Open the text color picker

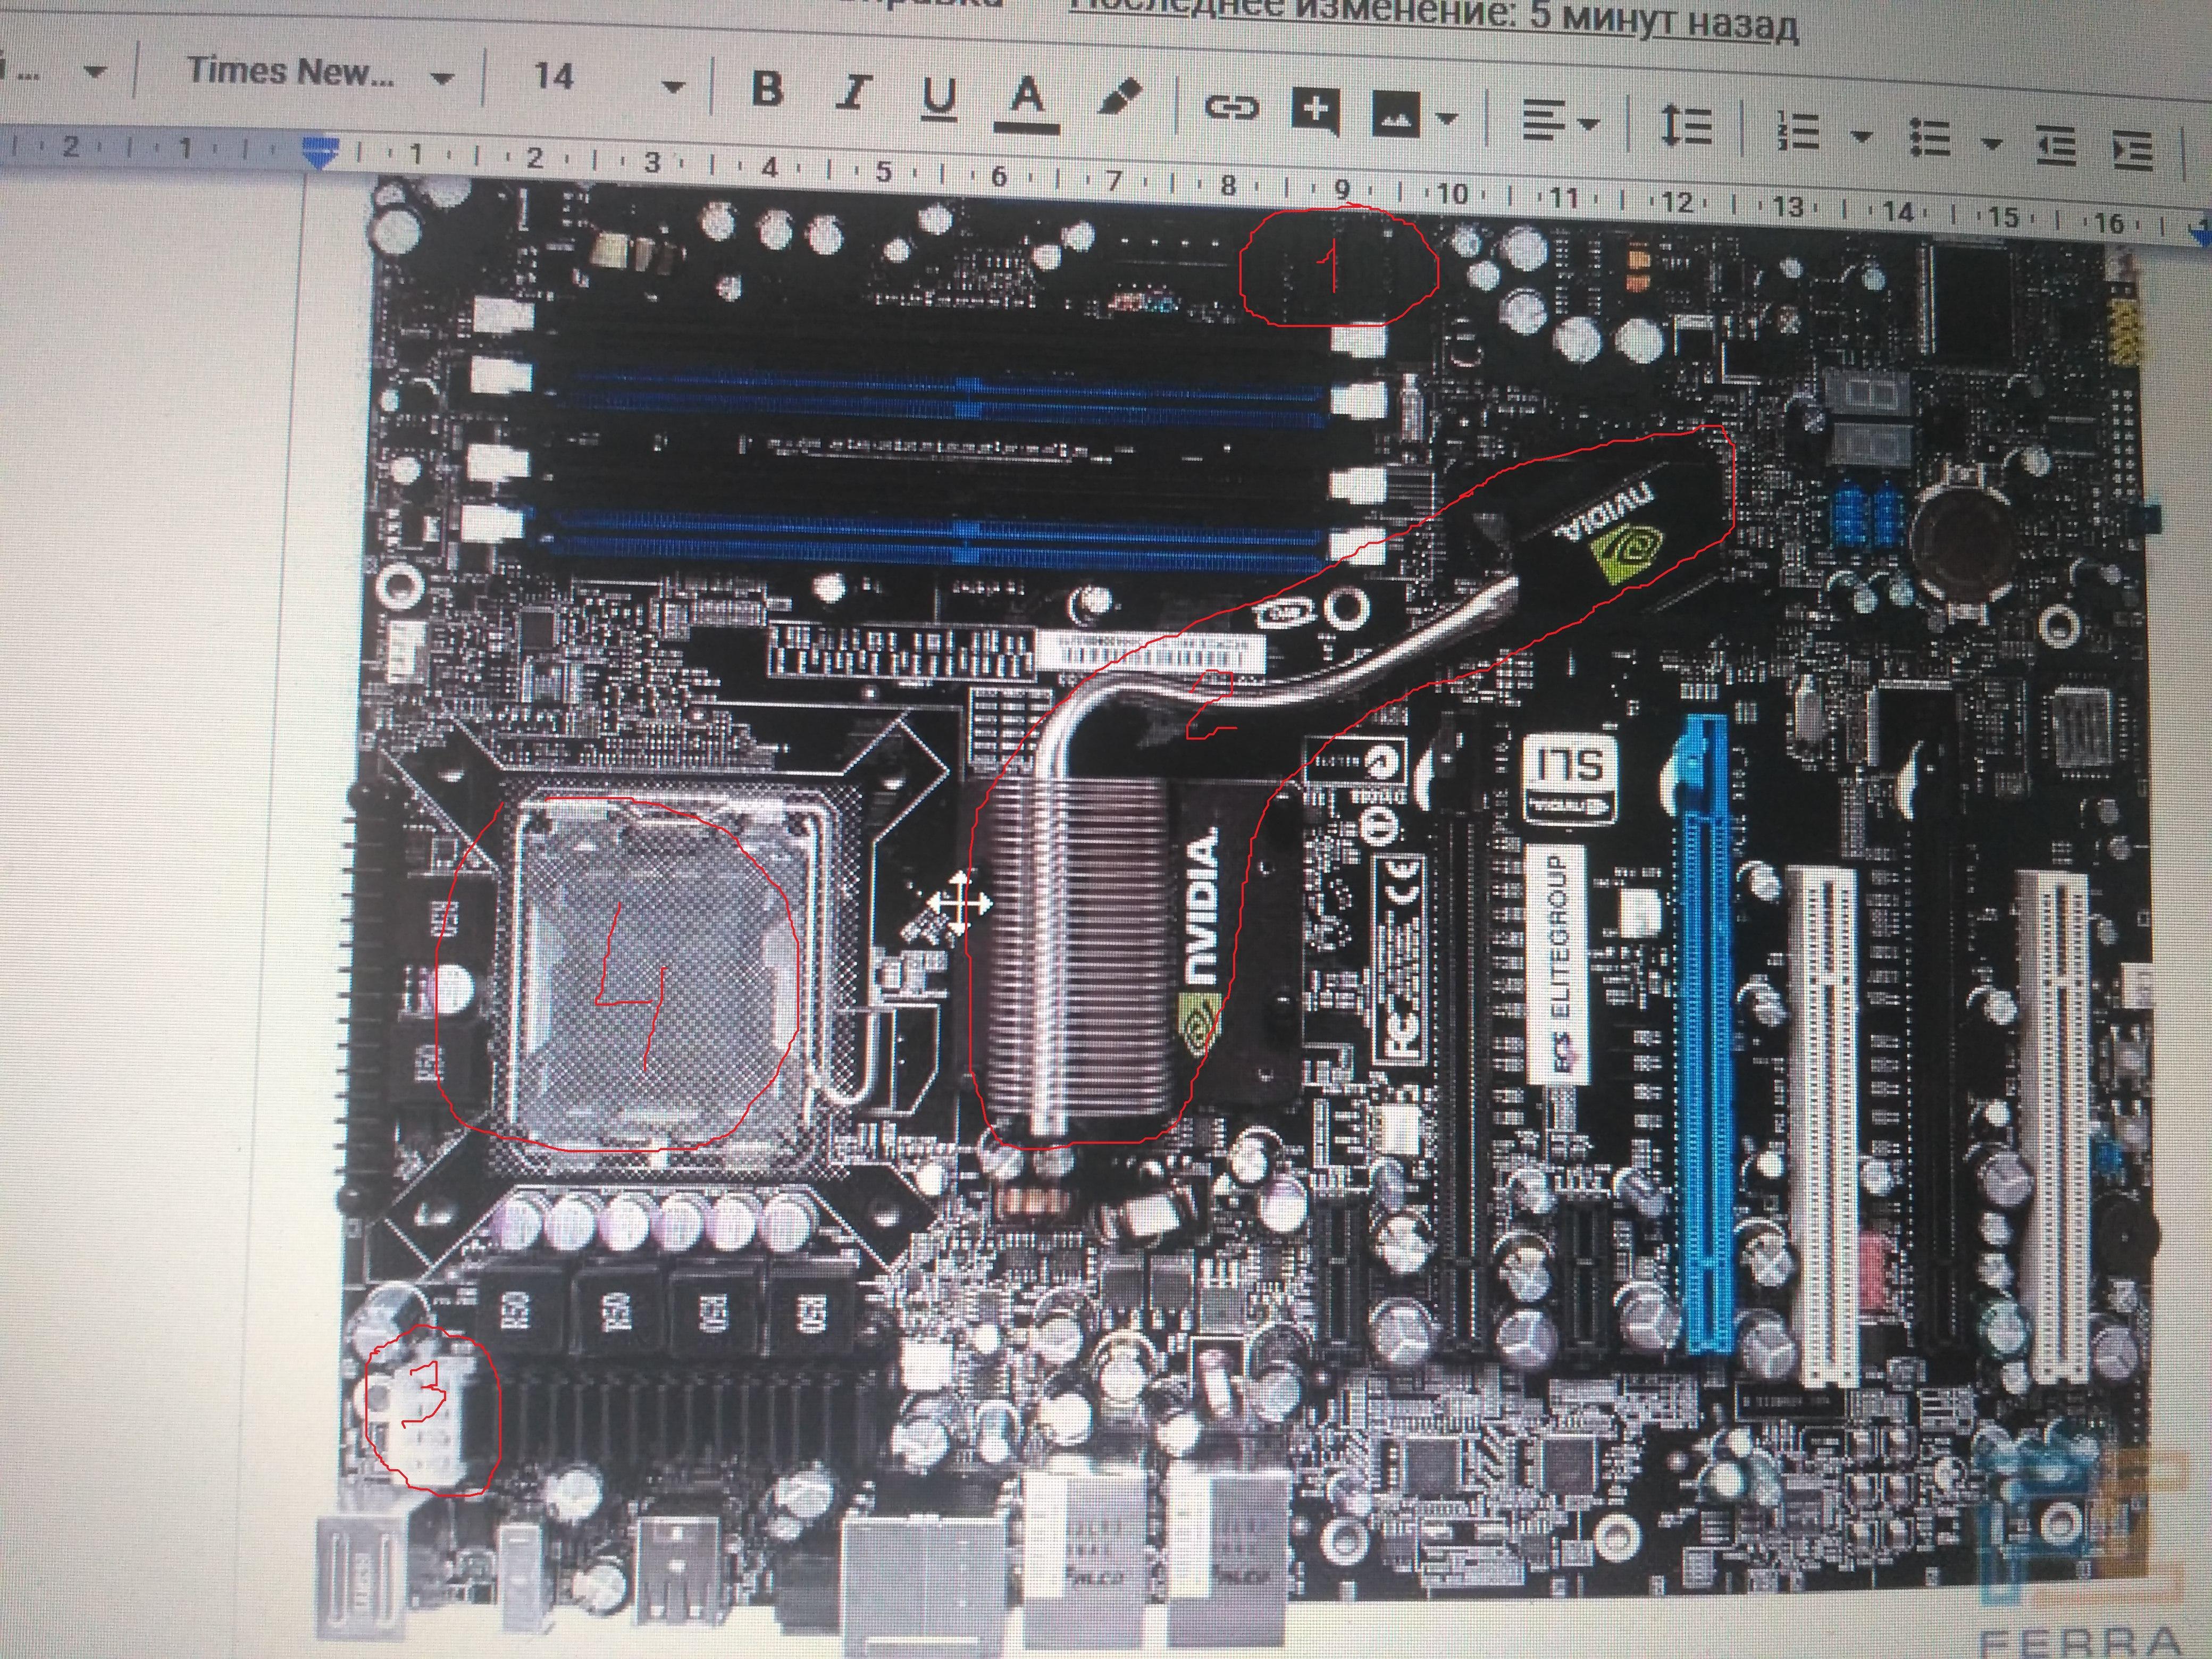click(1027, 103)
